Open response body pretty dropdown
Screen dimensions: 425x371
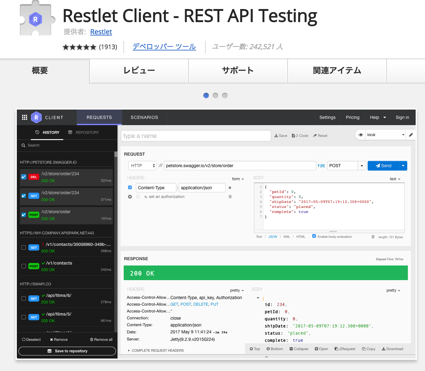tap(394, 290)
